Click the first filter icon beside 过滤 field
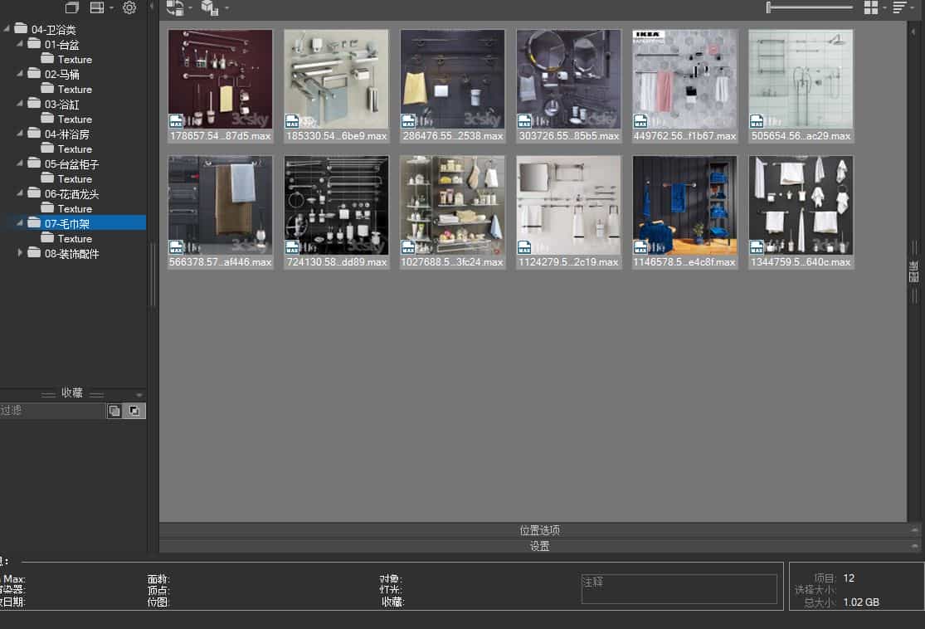This screenshot has height=629, width=925. point(114,410)
